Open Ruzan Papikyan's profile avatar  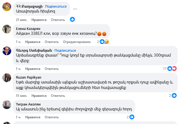point(7,78)
